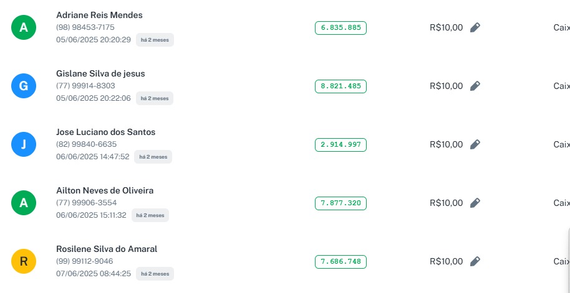This screenshot has height=293, width=570.
Task: Edit price for Gislane Silva de jesus
Action: (475, 86)
